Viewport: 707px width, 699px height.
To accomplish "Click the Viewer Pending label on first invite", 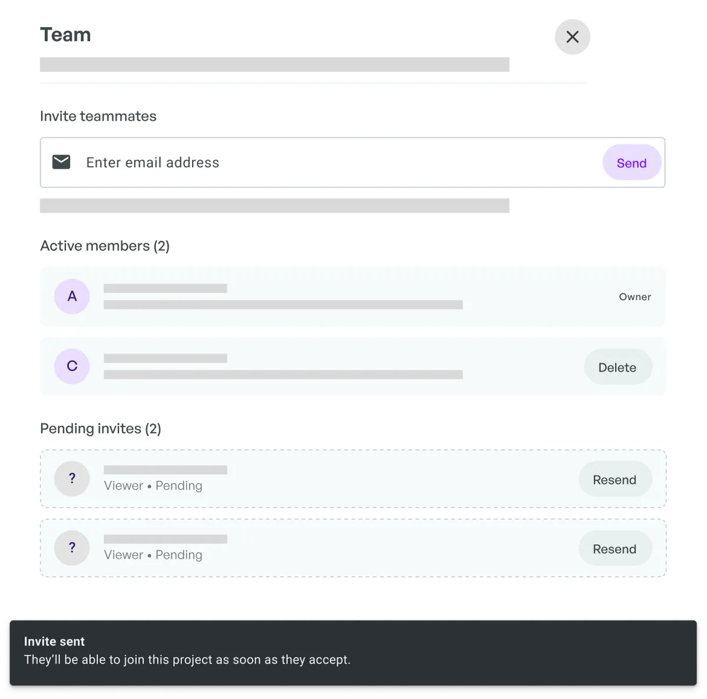I will 153,485.
